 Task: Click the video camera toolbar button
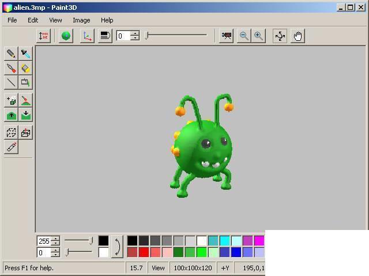pos(226,36)
